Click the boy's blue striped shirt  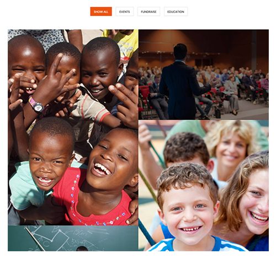tap(197, 244)
